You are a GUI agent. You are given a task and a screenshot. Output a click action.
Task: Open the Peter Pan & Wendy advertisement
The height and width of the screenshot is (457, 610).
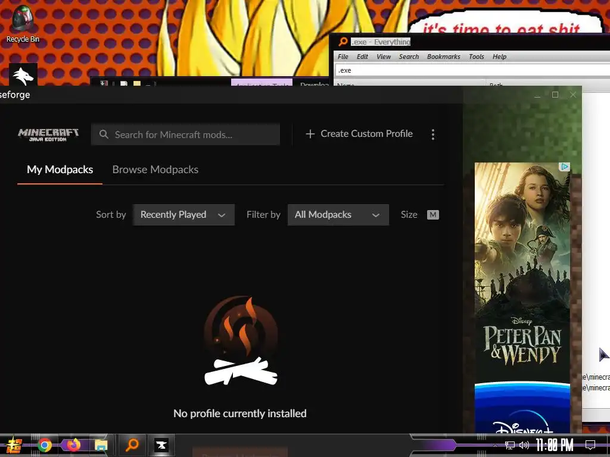[x=522, y=298]
